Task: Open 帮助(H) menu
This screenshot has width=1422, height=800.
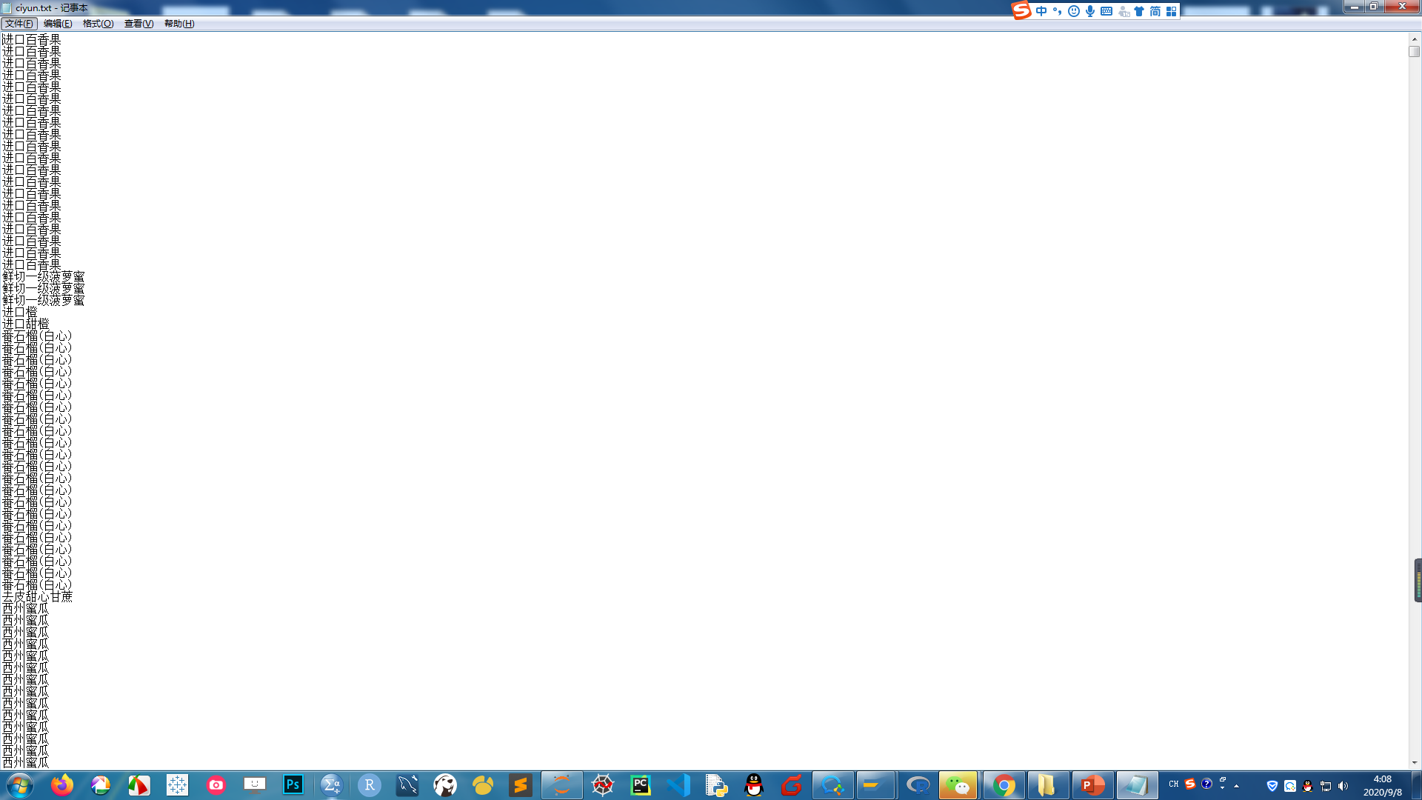Action: pos(178,24)
